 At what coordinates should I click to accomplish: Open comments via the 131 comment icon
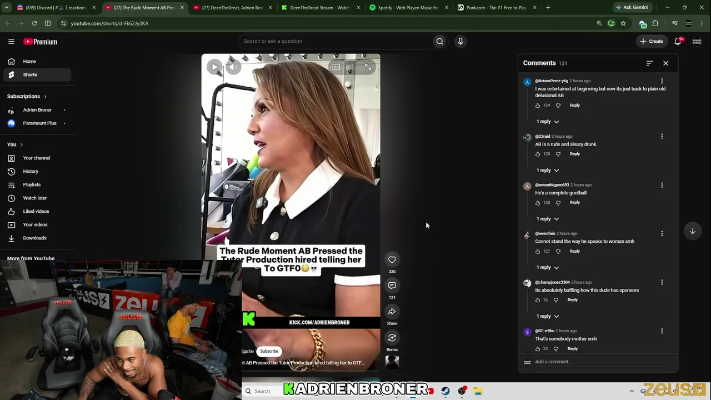click(392, 286)
